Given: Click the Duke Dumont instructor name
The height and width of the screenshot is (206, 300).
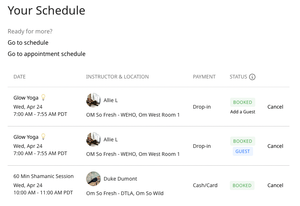Looking at the screenshot, I should [x=120, y=179].
